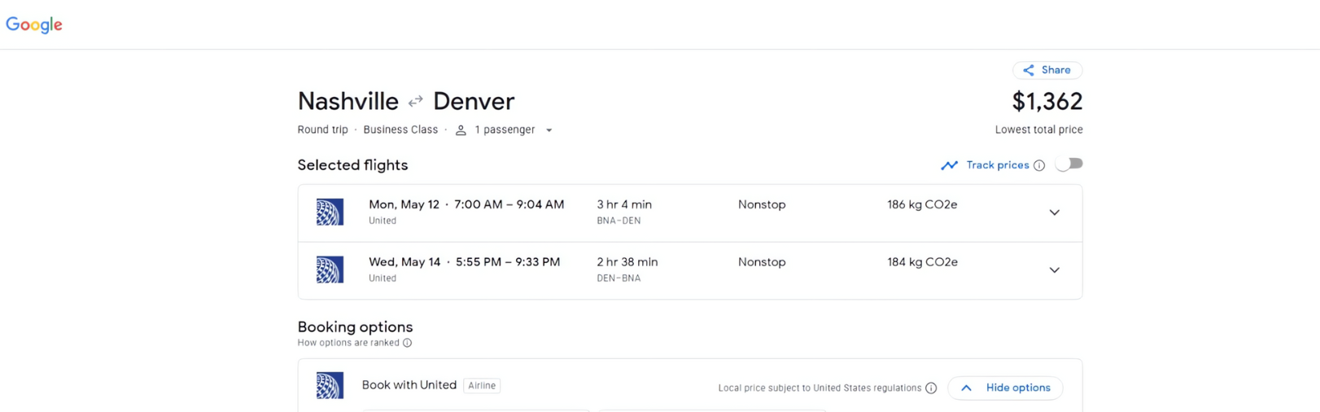This screenshot has width=1320, height=412.
Task: Click the How options are ranked info icon
Action: point(407,343)
